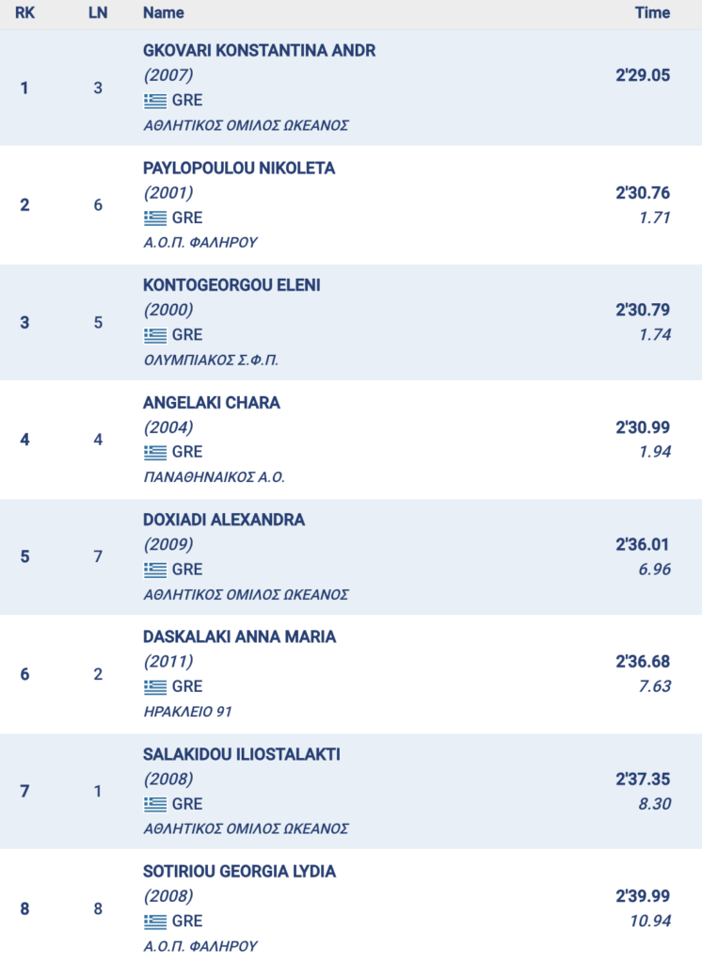Viewport: 702px width, 964px height.
Task: Open ANGELAKI CHARA result entry
Action: pyautogui.click(x=212, y=403)
